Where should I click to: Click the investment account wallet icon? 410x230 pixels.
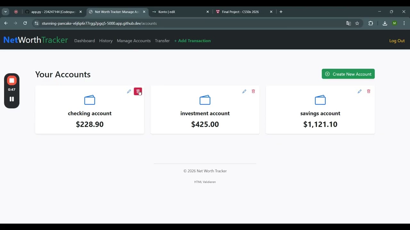[x=205, y=100]
